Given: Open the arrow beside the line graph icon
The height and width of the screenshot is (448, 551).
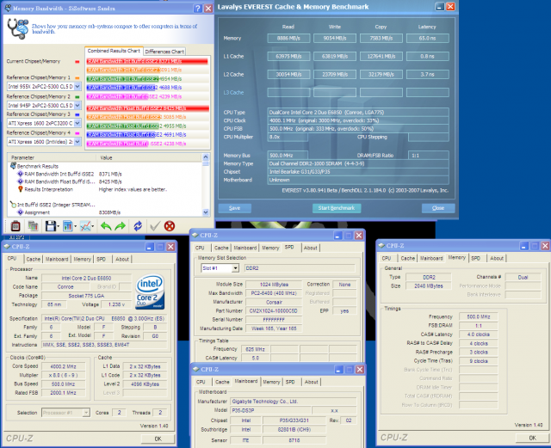Looking at the screenshot, I should [93, 226].
